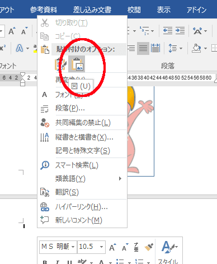
Task: Expand the line spacing dropdown arrow
Action: point(181,48)
